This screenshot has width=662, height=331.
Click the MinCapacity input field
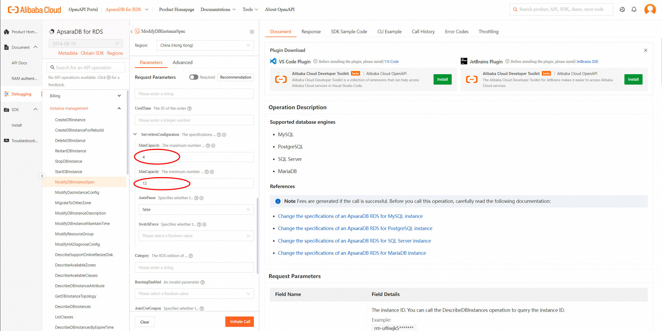tap(196, 183)
